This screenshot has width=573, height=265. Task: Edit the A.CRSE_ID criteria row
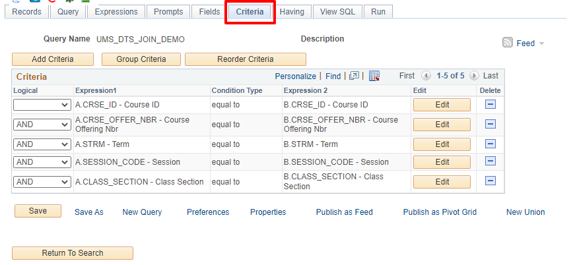[442, 105]
